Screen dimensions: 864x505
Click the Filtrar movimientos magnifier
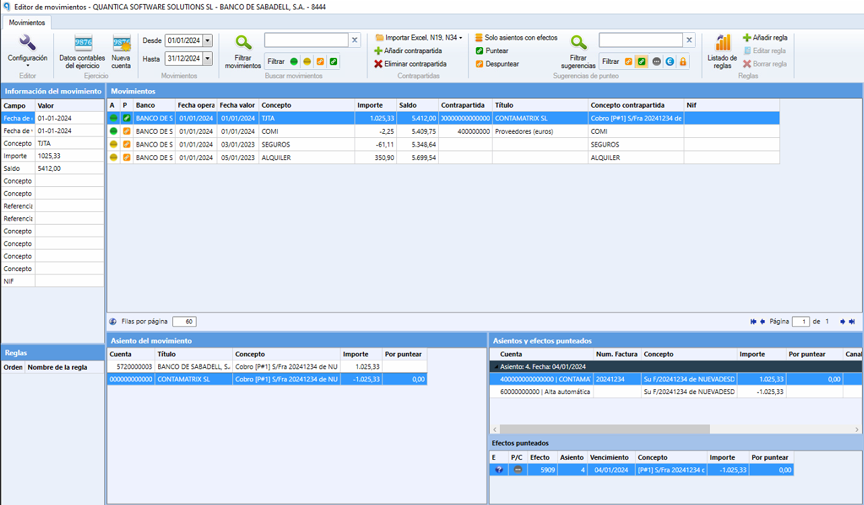244,43
